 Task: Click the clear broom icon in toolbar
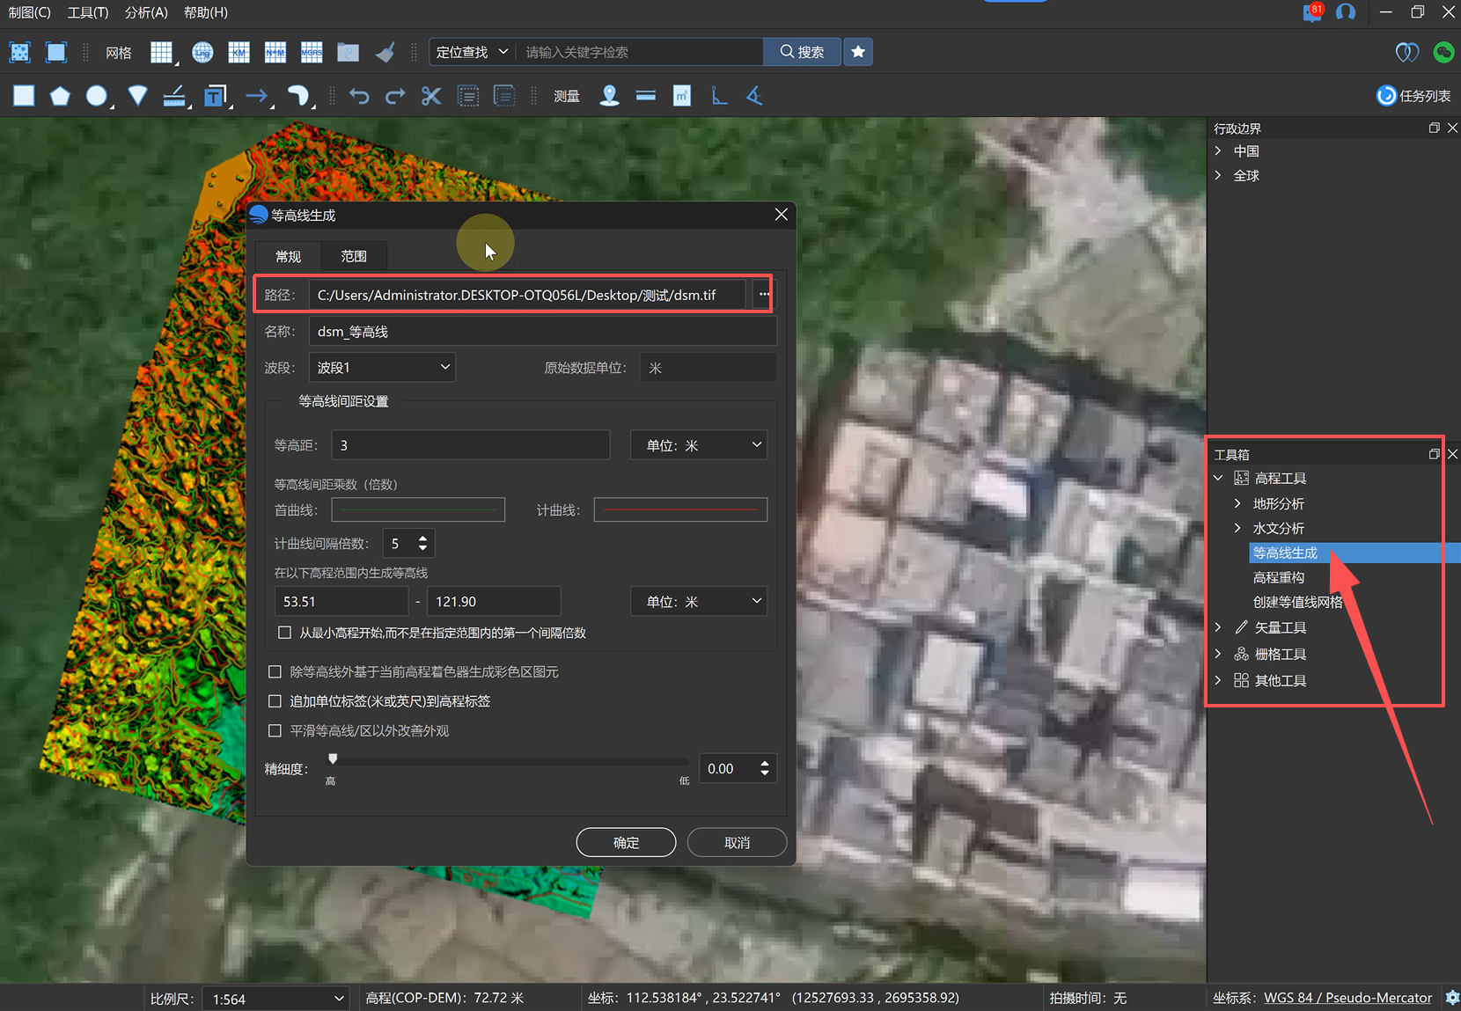[x=385, y=52]
